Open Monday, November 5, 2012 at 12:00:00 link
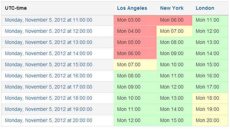The image size is (230, 129). click(49, 31)
